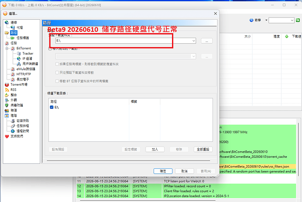Image resolution: width=302 pixels, height=202 pixels.
Task: Toggle 只從預設下載資料夾移動 checkbox
Action: (x=57, y=73)
